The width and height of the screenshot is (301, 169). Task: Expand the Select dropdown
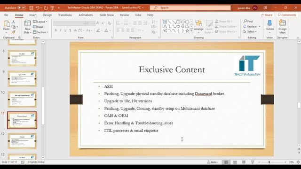250,31
